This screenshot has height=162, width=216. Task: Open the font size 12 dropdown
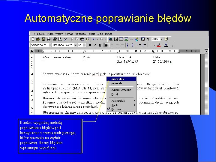click(84, 45)
